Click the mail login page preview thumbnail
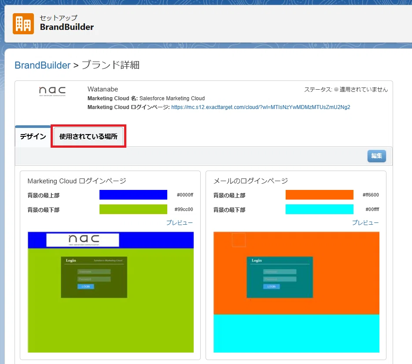 pos(296,292)
